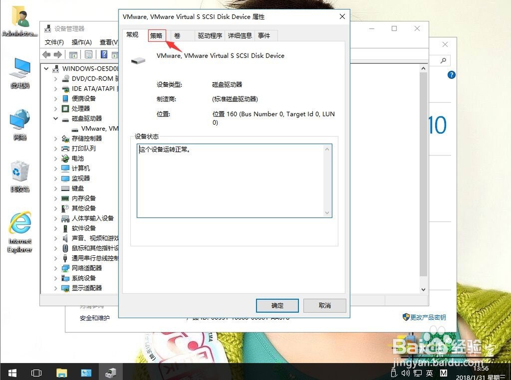Open the 驱动程序 tab

pos(210,35)
